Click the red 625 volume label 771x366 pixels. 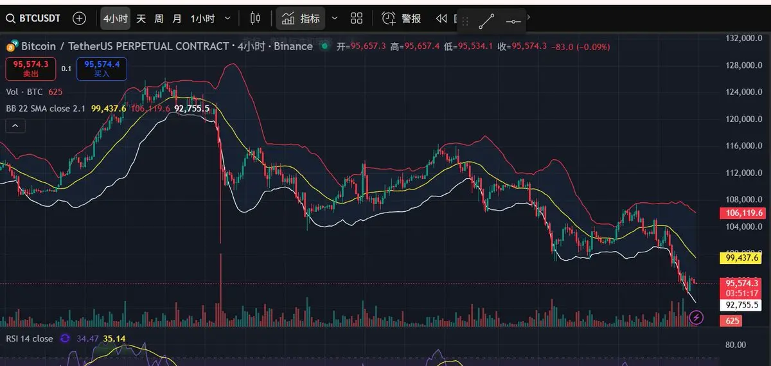tap(732, 320)
